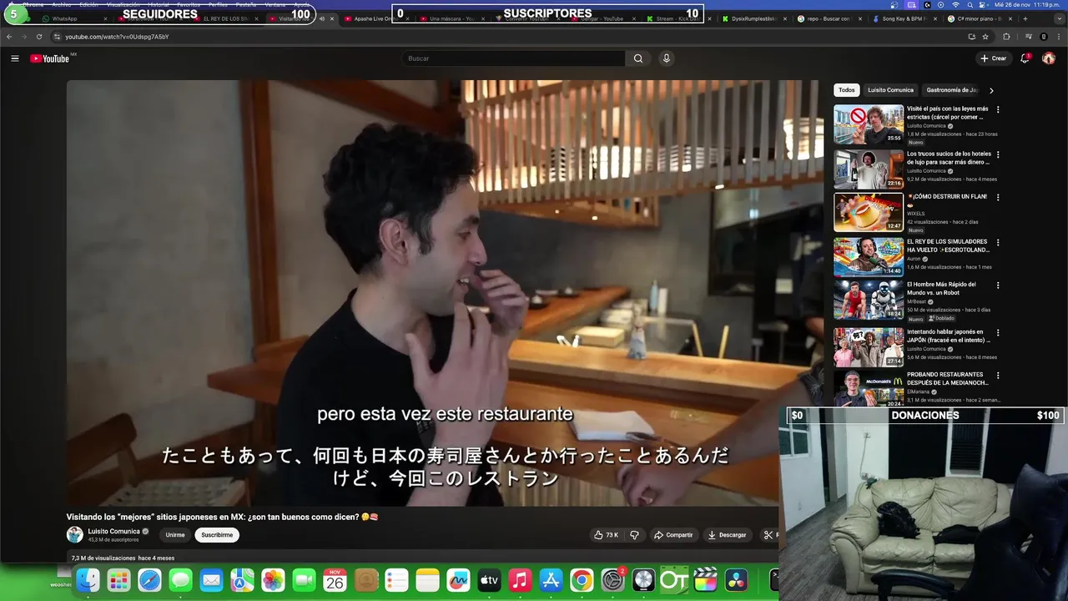Open options for 'CÓMO DESTRUIR UN FLAN' video
The height and width of the screenshot is (601, 1068).
[x=998, y=198]
